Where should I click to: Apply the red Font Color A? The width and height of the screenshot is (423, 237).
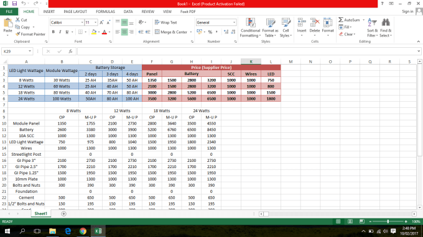(105, 32)
